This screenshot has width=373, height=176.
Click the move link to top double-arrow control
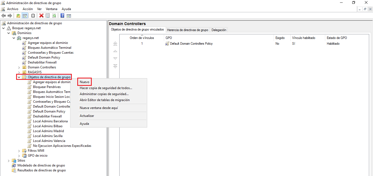(x=115, y=43)
